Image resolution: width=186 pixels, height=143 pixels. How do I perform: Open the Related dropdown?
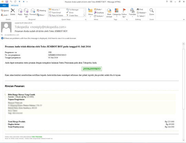point(142,13)
